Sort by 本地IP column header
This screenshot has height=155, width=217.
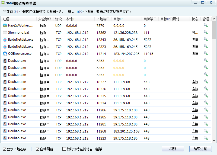tap(79, 19)
